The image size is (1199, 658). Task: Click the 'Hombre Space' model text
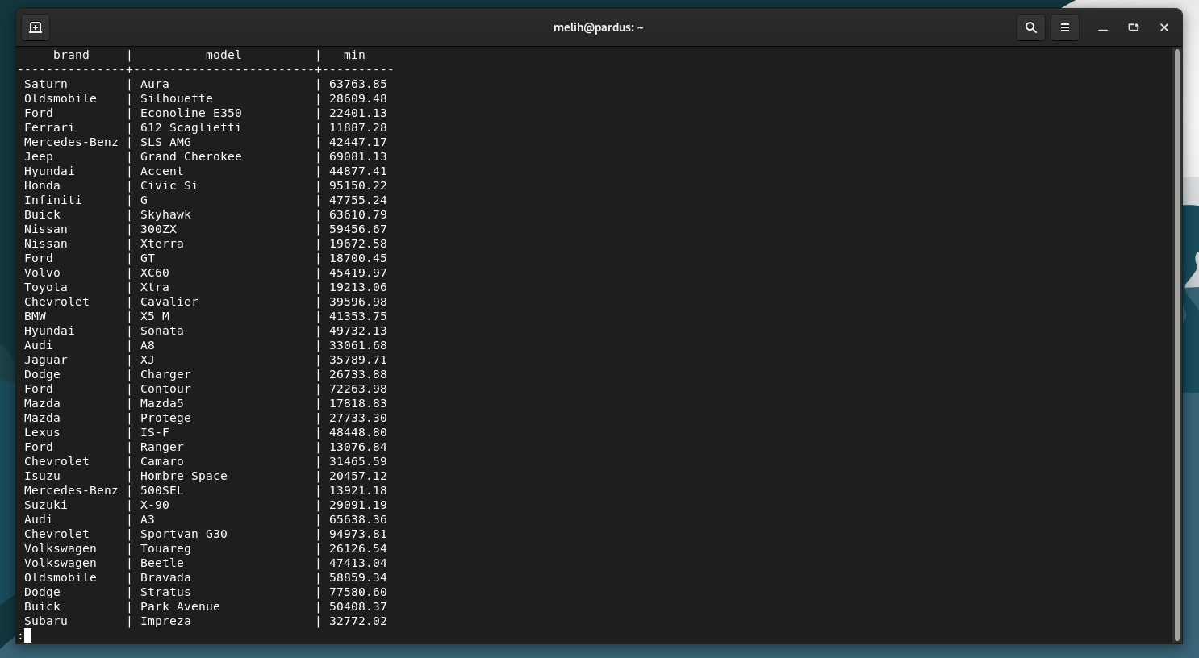point(183,476)
